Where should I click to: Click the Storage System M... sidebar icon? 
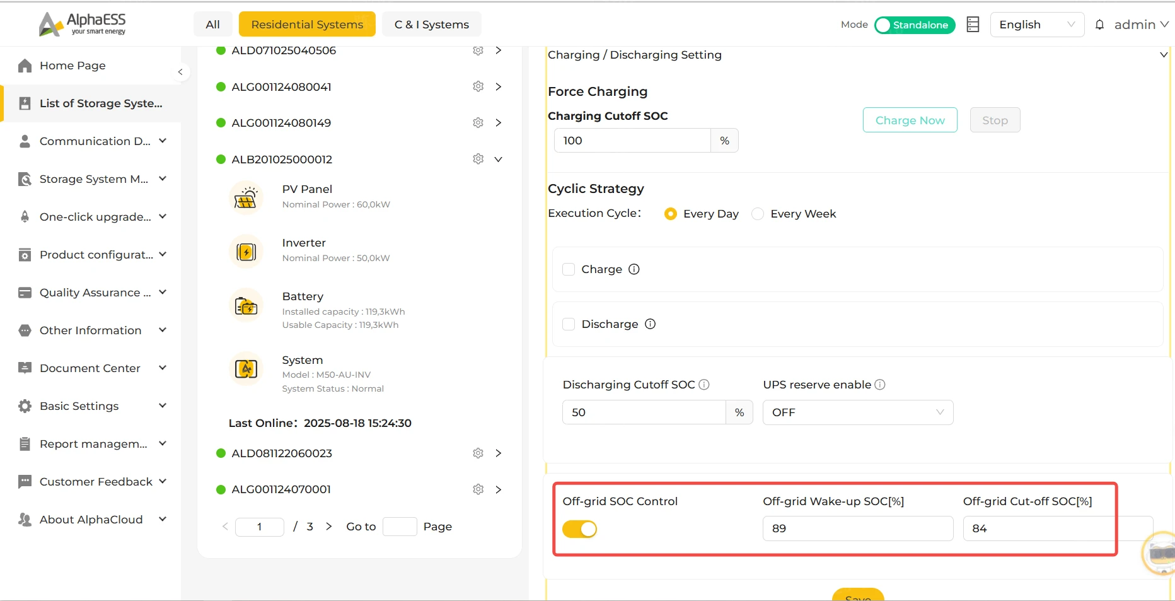(x=25, y=179)
